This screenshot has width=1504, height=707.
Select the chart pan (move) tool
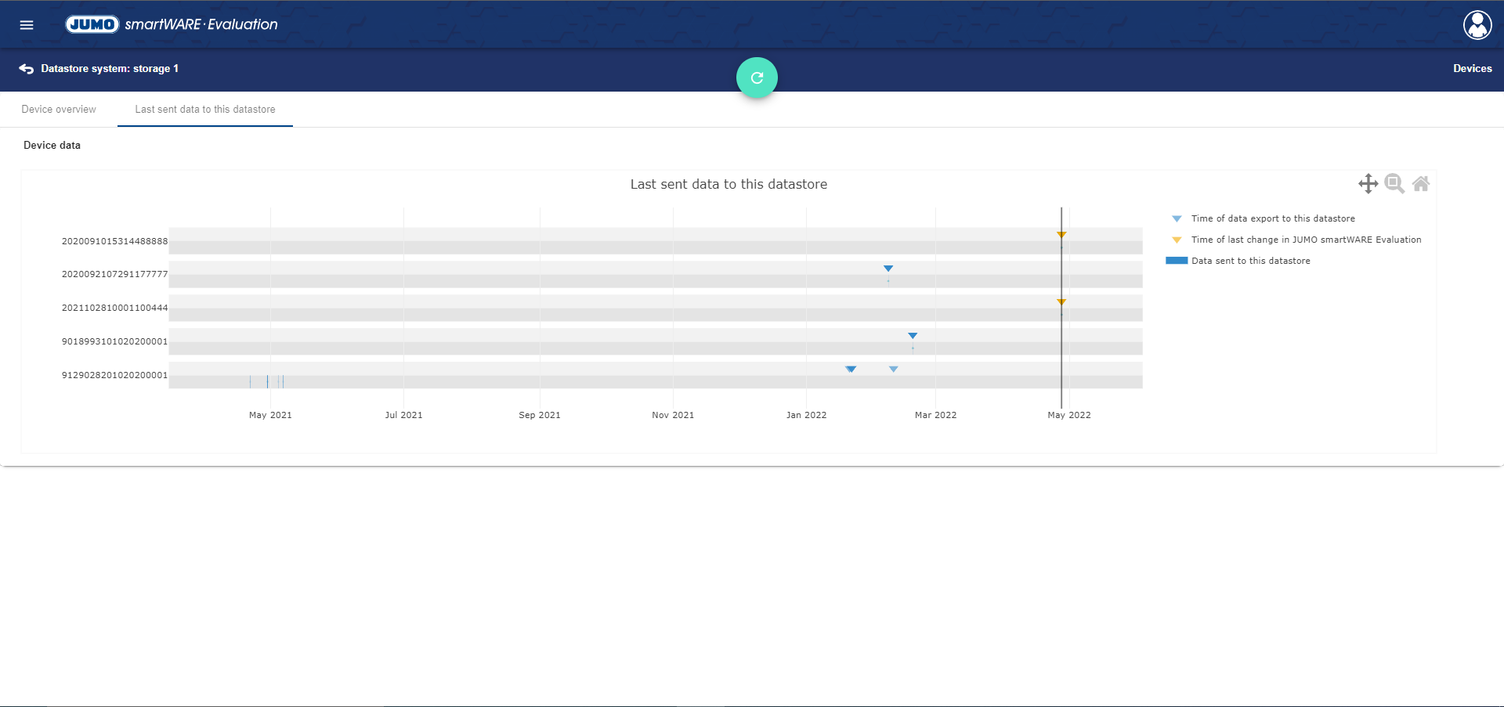1368,184
